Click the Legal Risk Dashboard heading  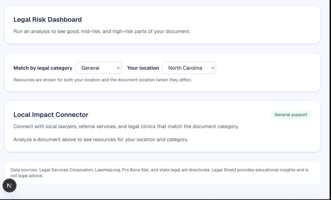pyautogui.click(x=48, y=20)
